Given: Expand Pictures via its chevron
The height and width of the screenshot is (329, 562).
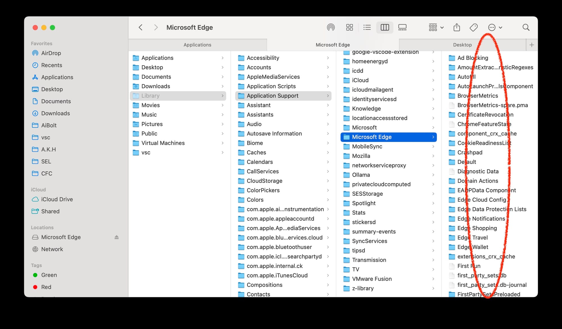Looking at the screenshot, I should coord(222,124).
